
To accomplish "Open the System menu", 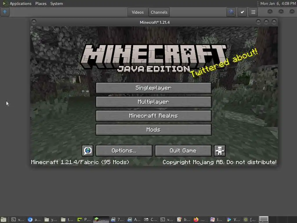I will pyautogui.click(x=57, y=3).
